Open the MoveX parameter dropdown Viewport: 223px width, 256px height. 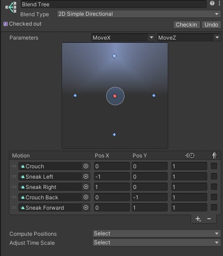(x=123, y=38)
